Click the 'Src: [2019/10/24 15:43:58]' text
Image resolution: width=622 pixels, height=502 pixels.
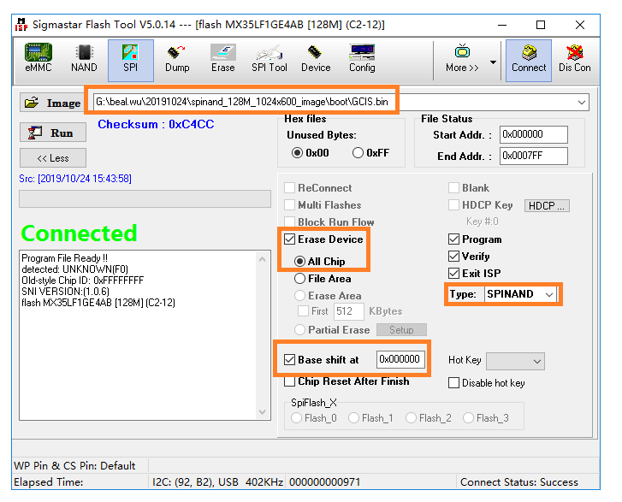coord(75,179)
